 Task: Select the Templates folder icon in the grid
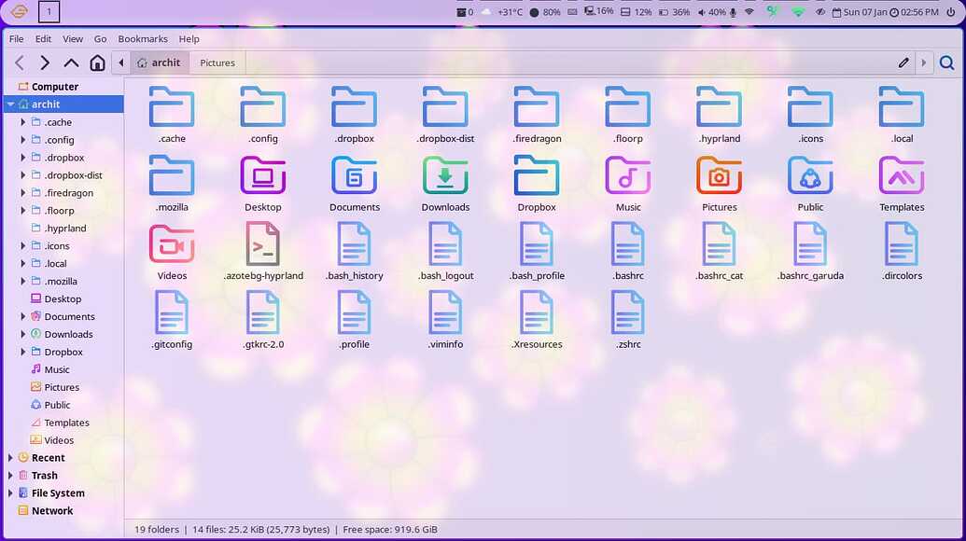tap(901, 175)
